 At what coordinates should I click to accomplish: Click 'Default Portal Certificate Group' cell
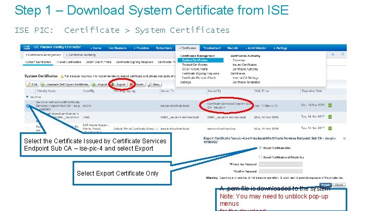(x=134, y=129)
